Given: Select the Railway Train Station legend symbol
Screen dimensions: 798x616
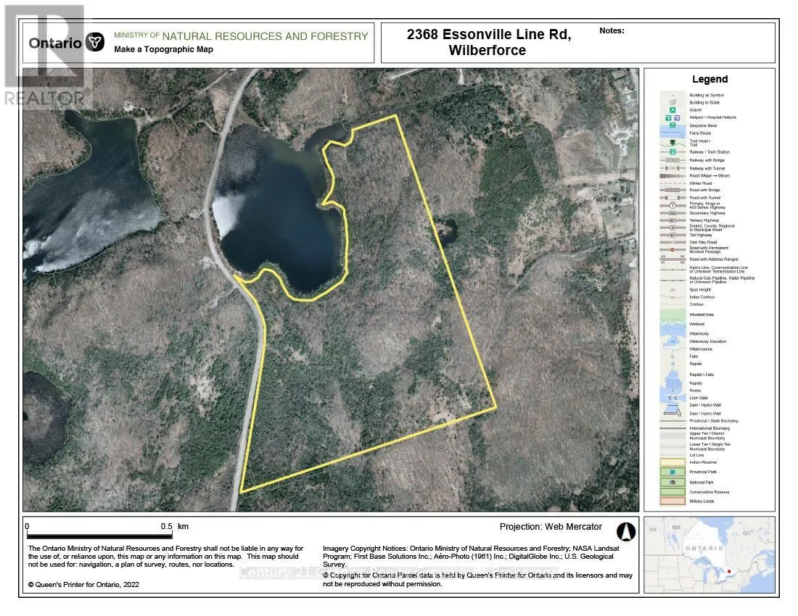Looking at the screenshot, I should [672, 152].
